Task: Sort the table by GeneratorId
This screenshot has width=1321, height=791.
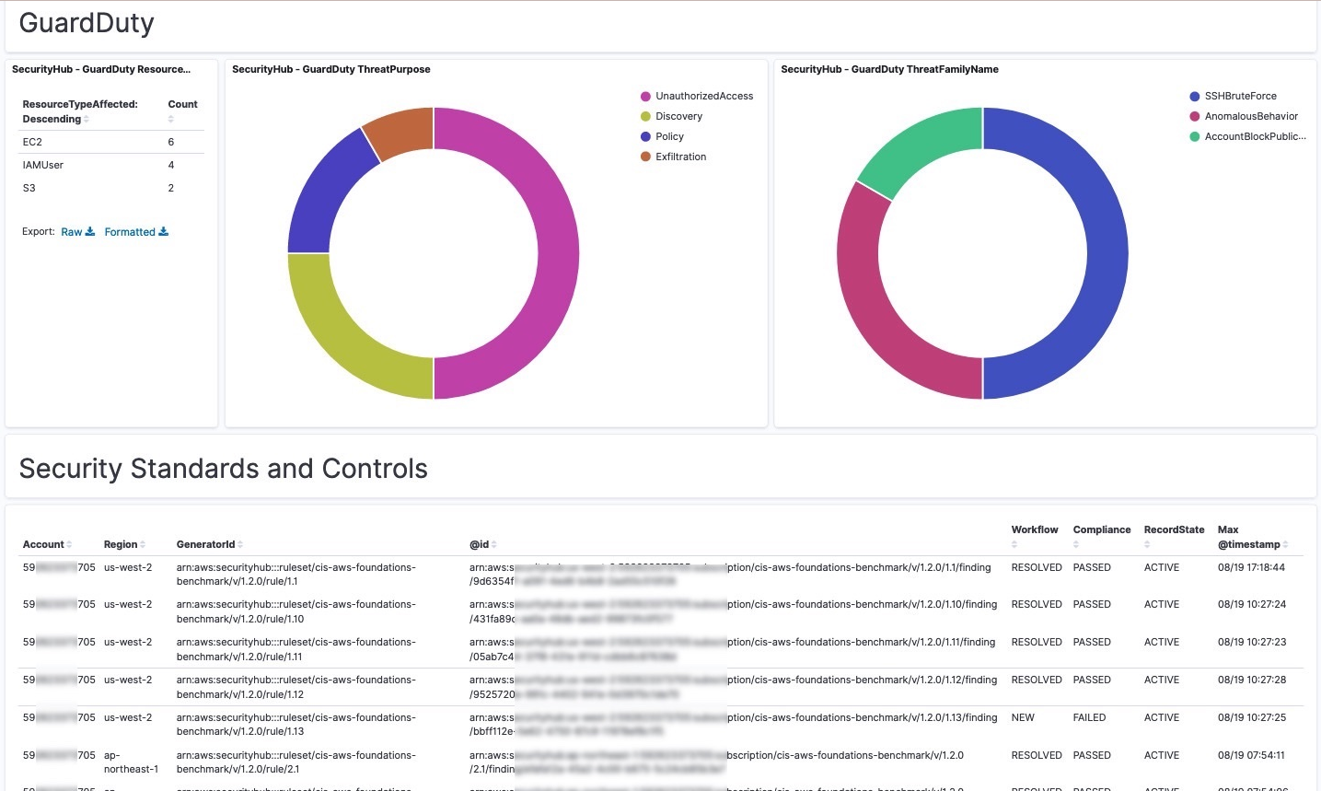Action: [240, 545]
